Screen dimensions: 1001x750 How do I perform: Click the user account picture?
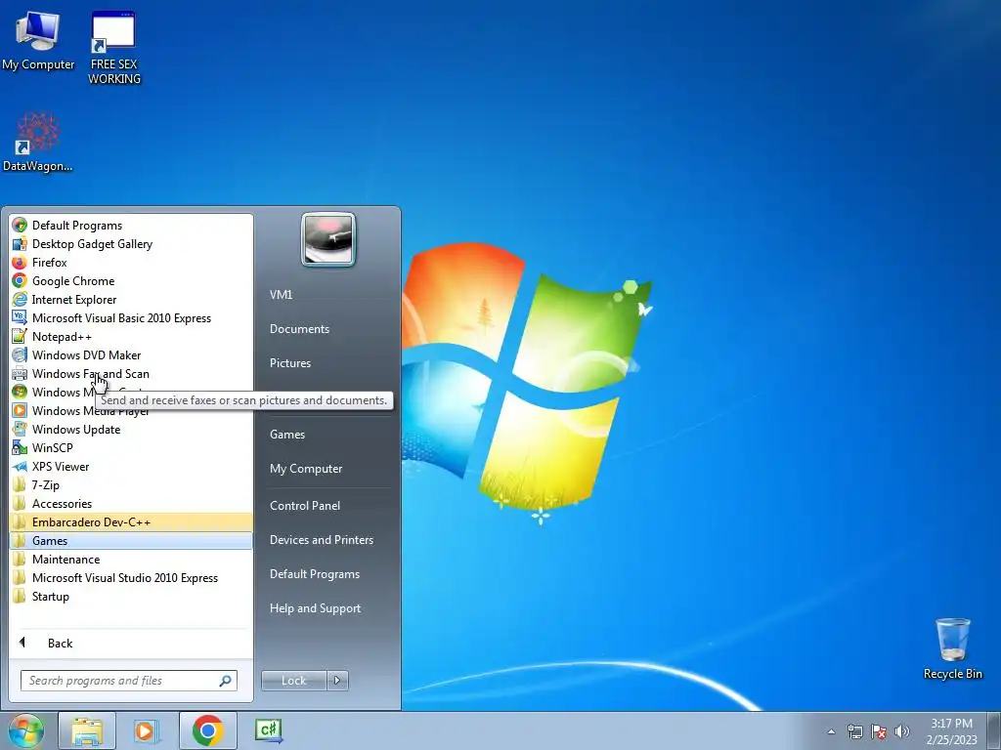tap(328, 240)
